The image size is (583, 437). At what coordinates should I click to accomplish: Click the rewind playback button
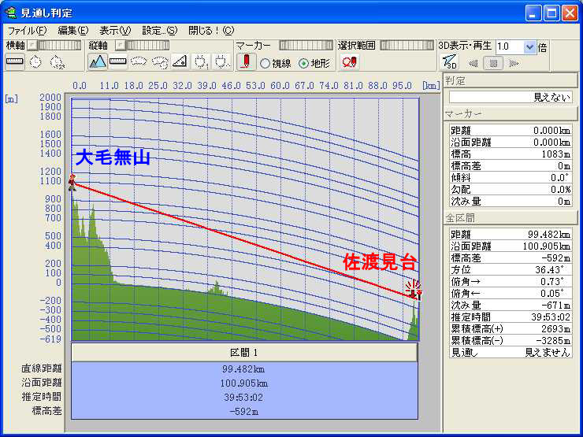pyautogui.click(x=473, y=63)
